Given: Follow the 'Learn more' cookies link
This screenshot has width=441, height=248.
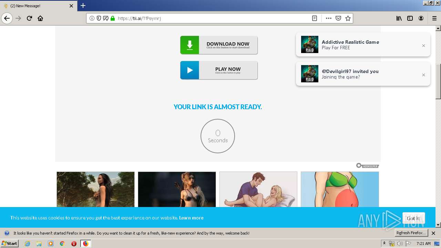Looking at the screenshot, I should 191,218.
